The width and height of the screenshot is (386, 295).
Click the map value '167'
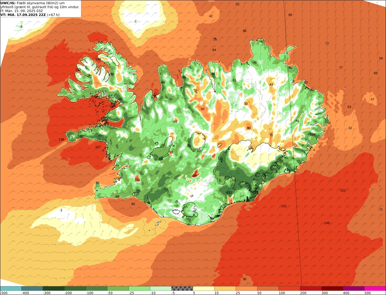(98, 147)
